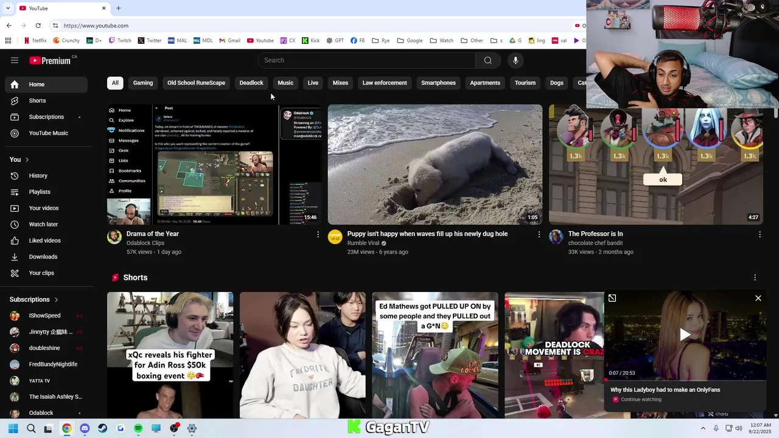Open a new Chrome tab
The width and height of the screenshot is (779, 438).
pos(118,8)
